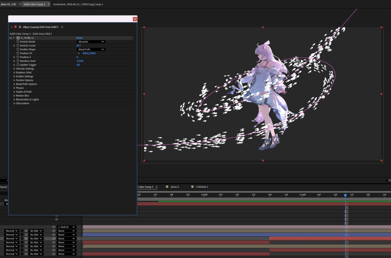
Task: Click the Position Z stopwatch icon
Action: click(18, 57)
